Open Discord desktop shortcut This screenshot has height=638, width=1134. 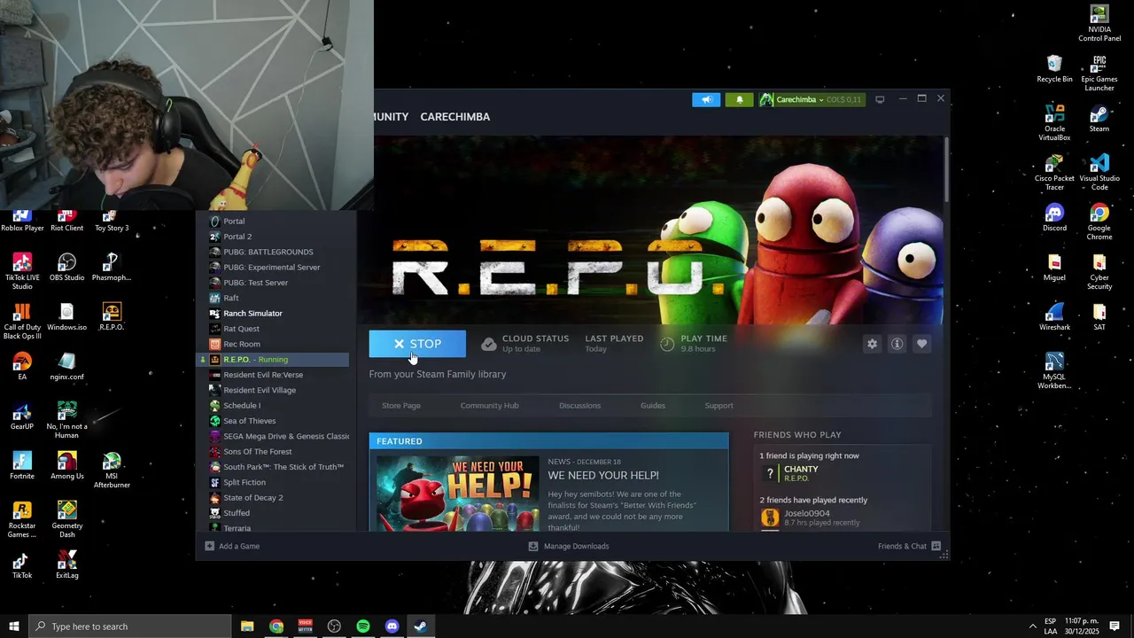pyautogui.click(x=1054, y=218)
